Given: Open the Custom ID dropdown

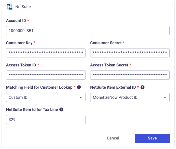Looking at the screenshot, I should pyautogui.click(x=46, y=97).
